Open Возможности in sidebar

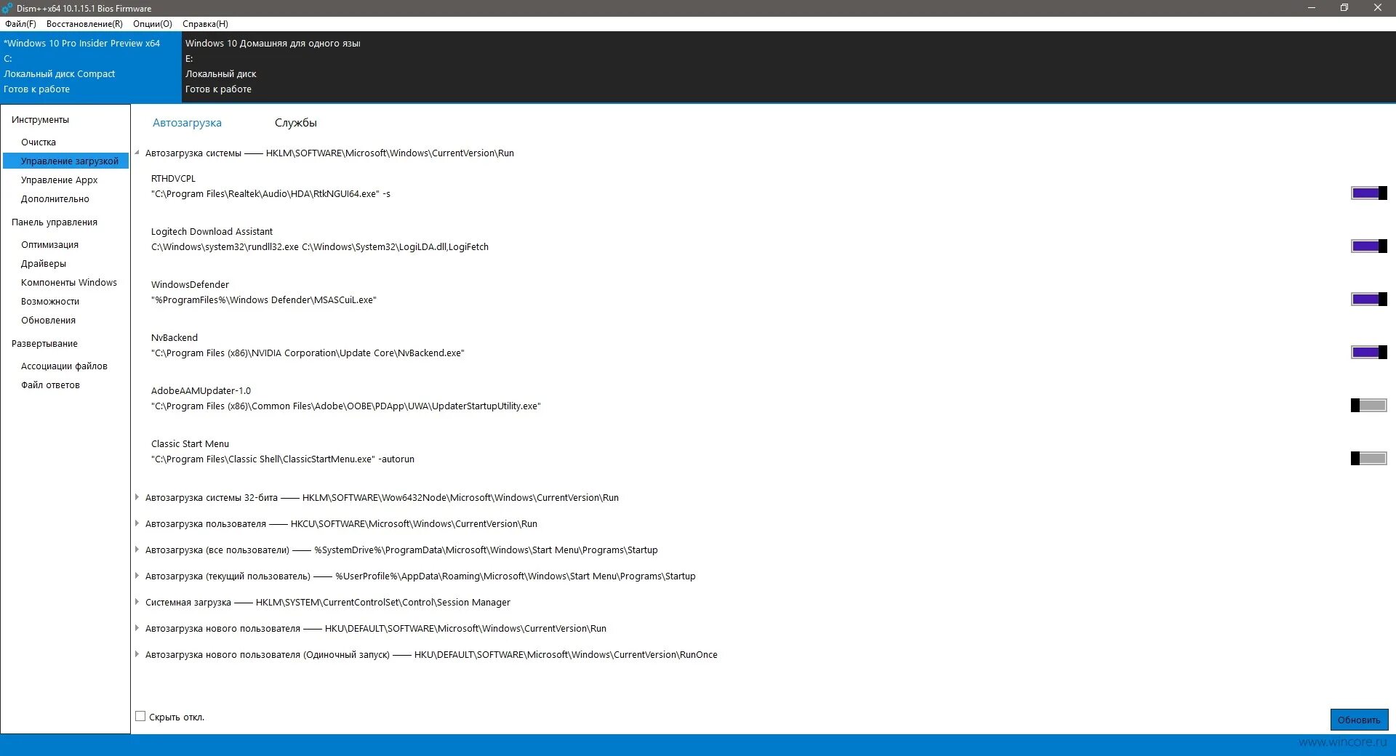coord(50,302)
